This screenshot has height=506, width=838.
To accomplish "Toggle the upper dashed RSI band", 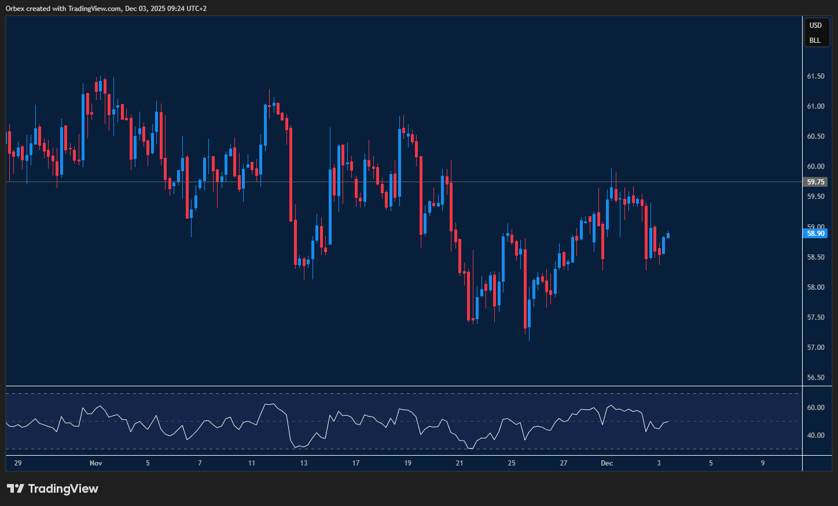I will click(405, 393).
